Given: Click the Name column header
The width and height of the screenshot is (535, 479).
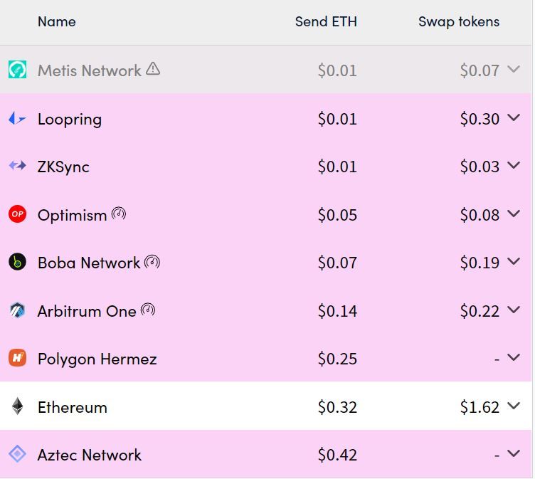Looking at the screenshot, I should click(57, 21).
